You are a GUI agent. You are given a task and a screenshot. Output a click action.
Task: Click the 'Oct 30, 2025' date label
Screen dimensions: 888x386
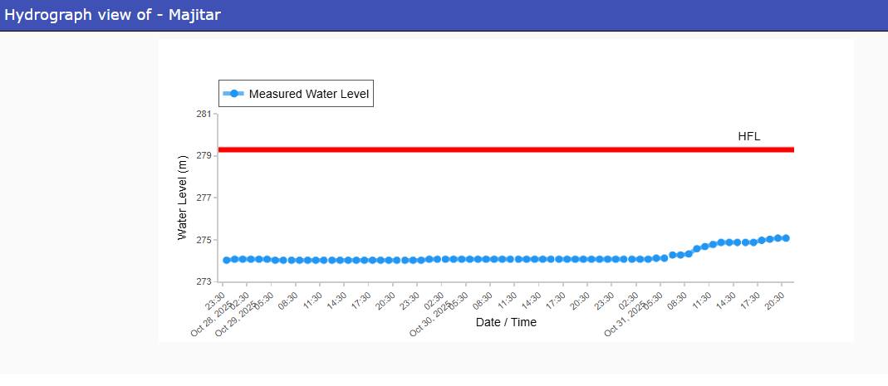click(430, 320)
